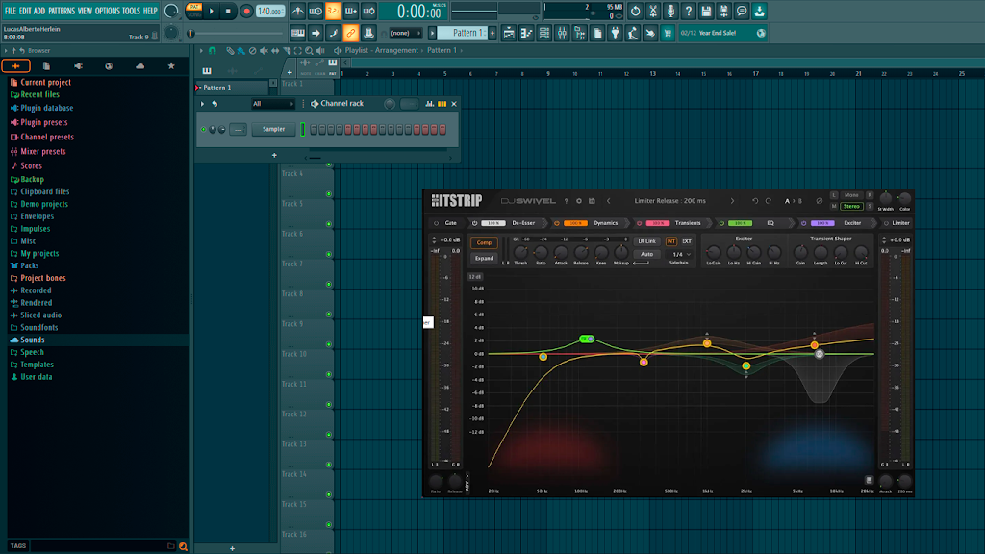The image size is (985, 554).
Task: Select Comp mode in HitStrip
Action: [x=484, y=242]
